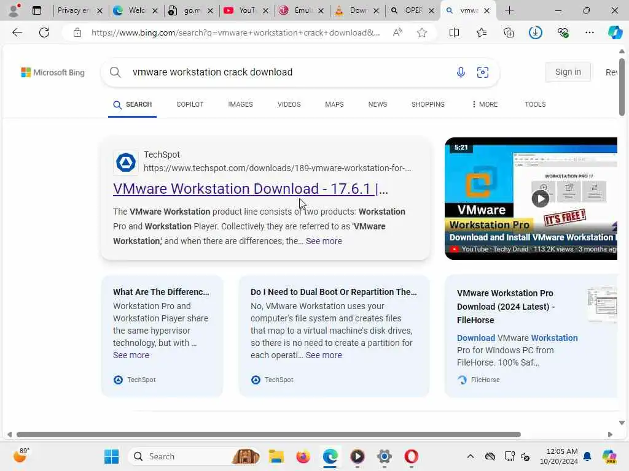Search using the visual image search icon
Screen dimensions: 629x471
pyautogui.click(x=483, y=72)
